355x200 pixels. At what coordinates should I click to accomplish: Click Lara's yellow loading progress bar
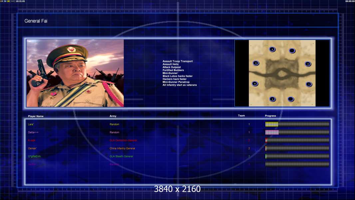tap(297, 124)
